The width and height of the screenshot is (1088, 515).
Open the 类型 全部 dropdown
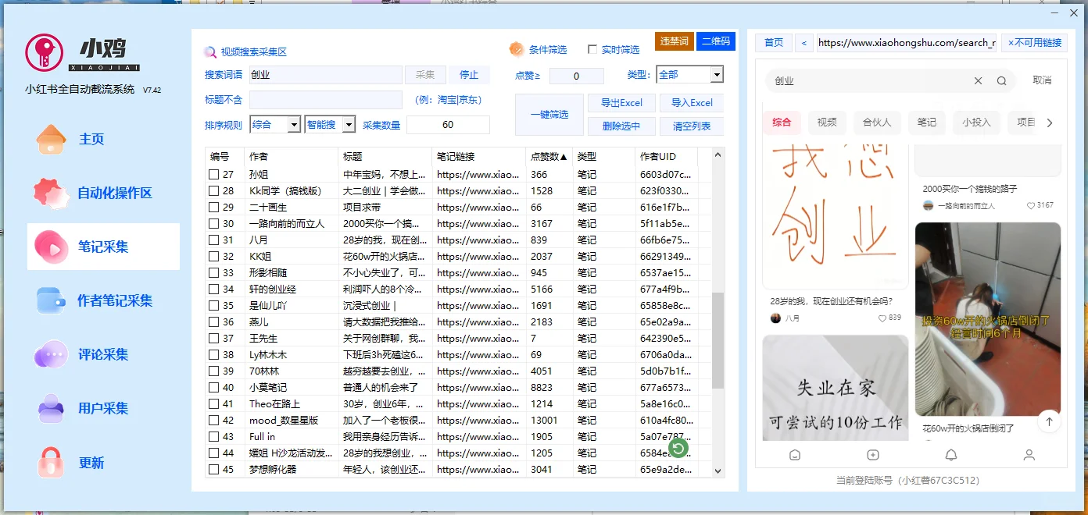point(717,75)
